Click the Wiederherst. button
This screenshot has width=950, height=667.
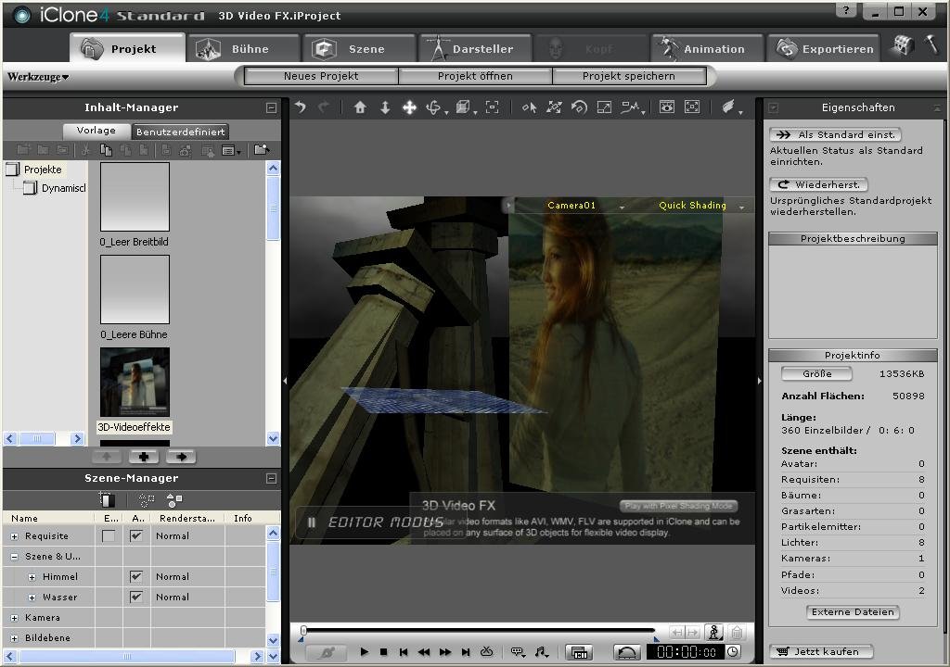tap(818, 184)
